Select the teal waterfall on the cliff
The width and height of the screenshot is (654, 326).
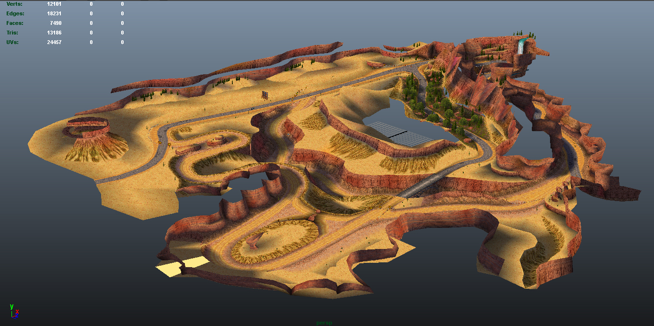tap(521, 46)
